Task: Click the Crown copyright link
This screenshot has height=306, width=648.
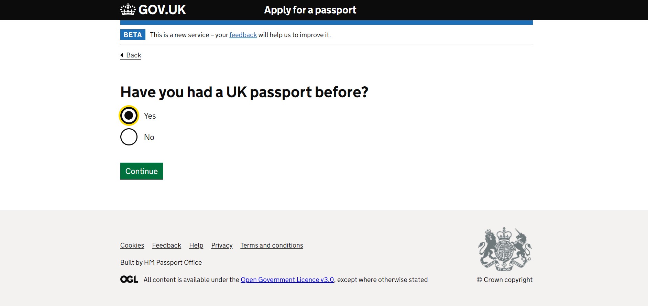Action: 504,280
